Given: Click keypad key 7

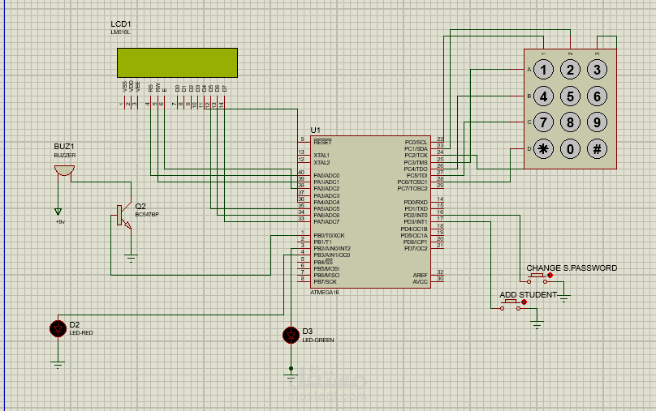Looking at the screenshot, I should click(x=543, y=122).
